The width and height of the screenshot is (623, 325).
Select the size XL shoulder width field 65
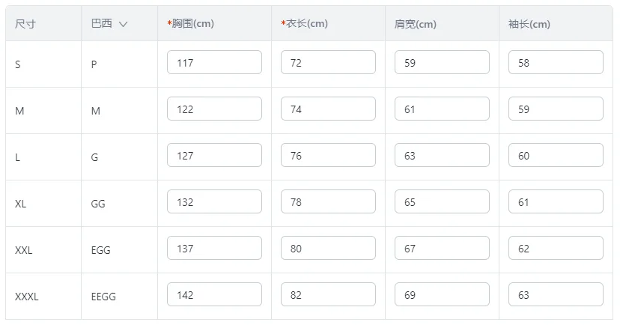tap(442, 201)
